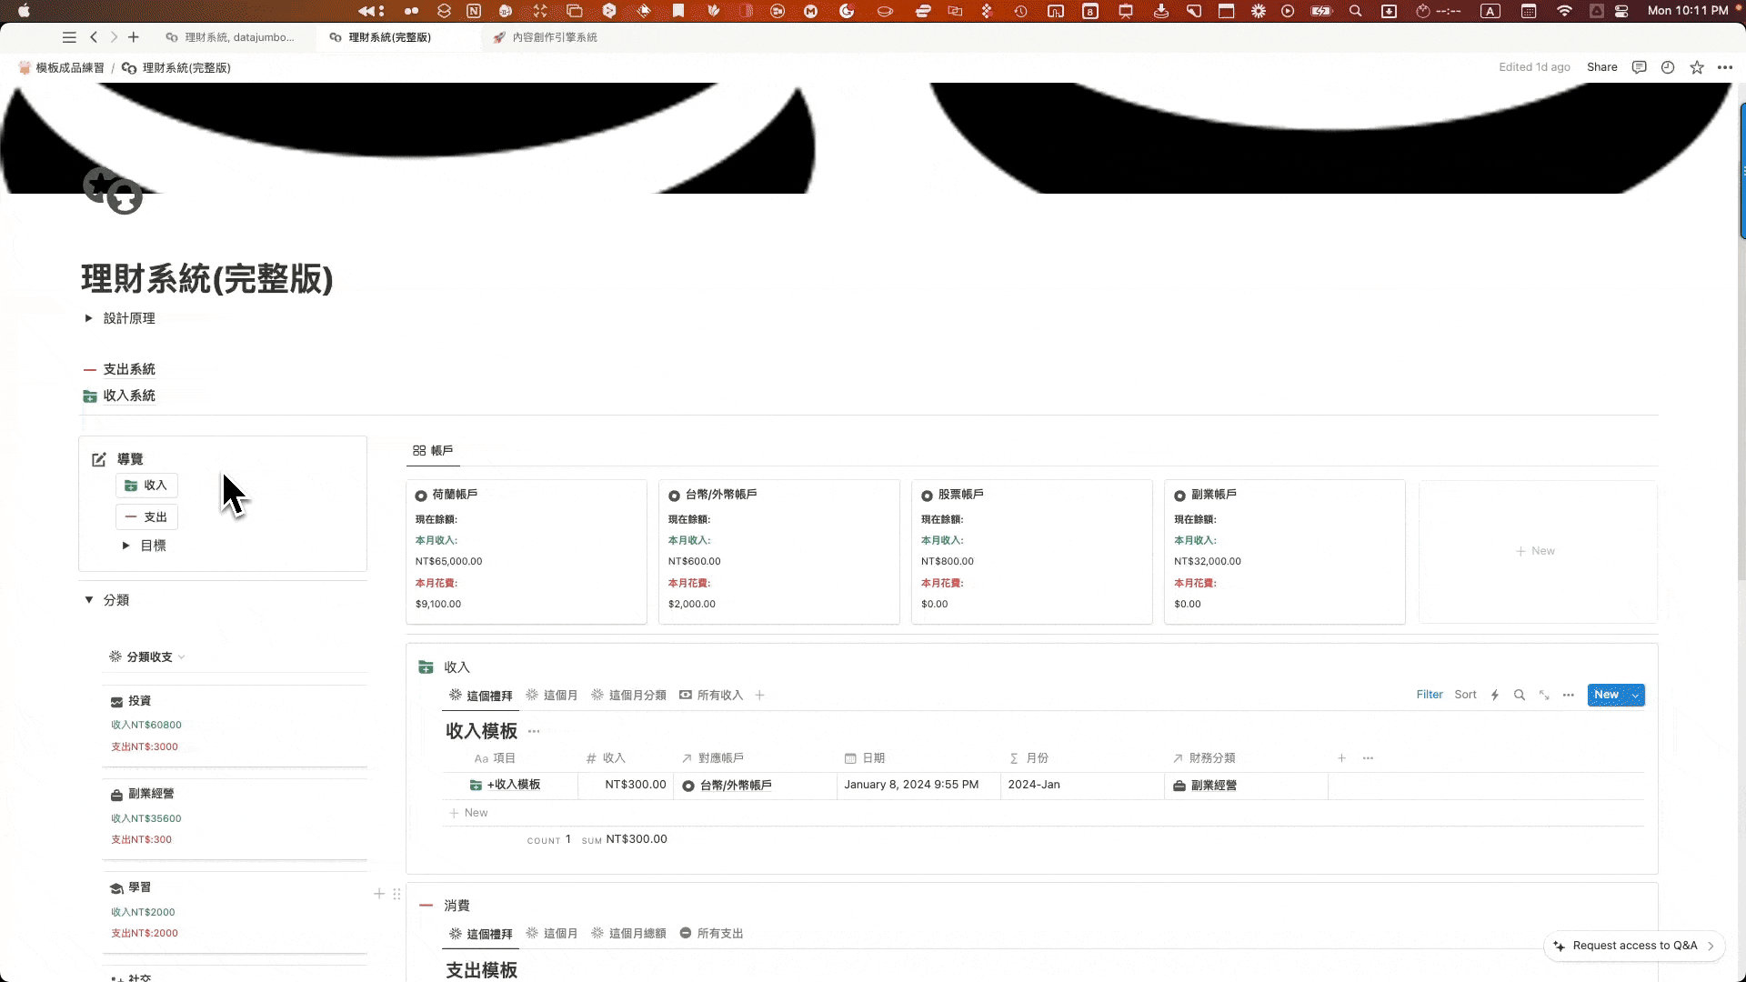Expand the 目標 toggle
This screenshot has width=1746, height=982.
125,546
